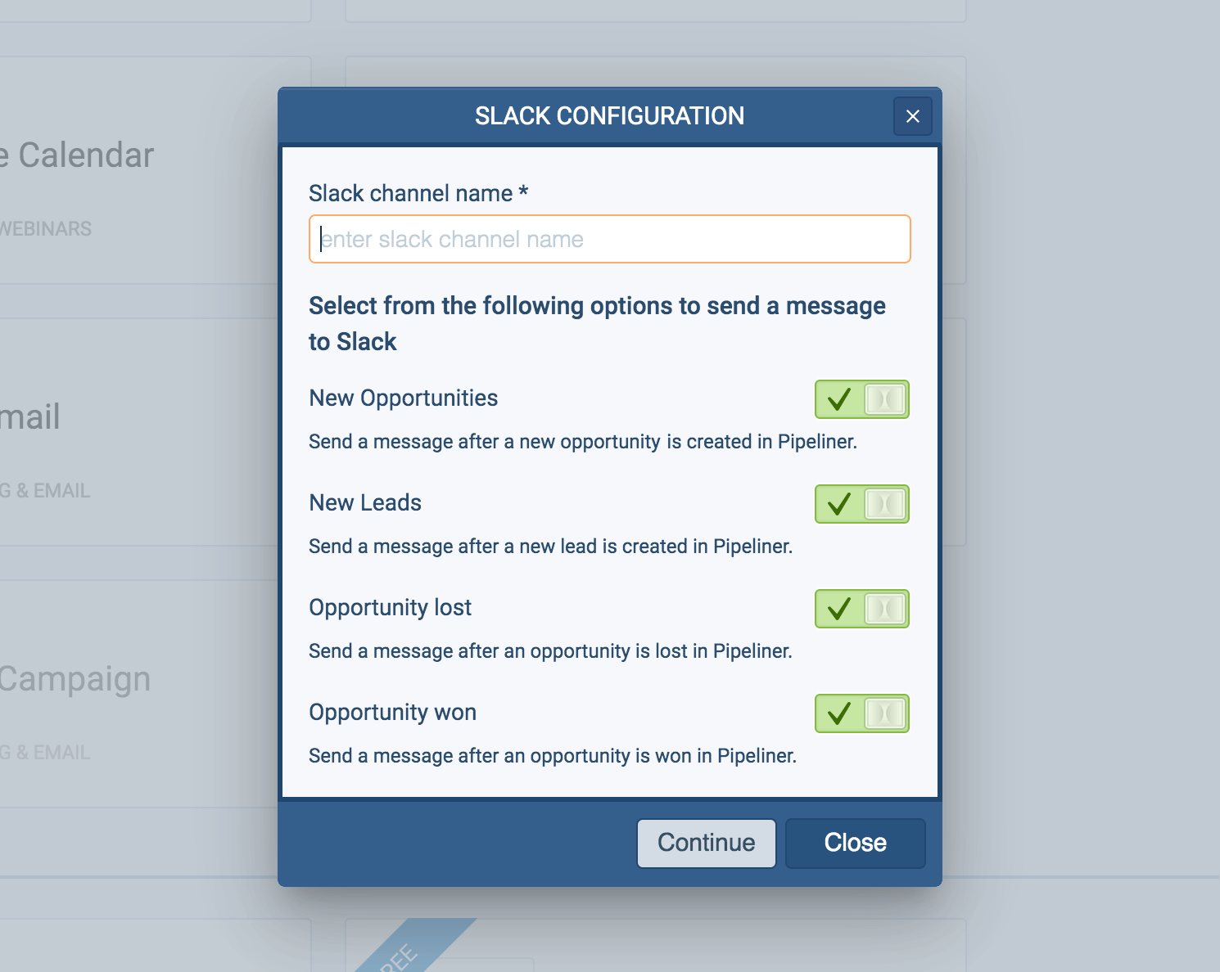This screenshot has width=1220, height=972.
Task: Click the checkmark icon on Opportunity lost toggle
Action: tap(838, 609)
